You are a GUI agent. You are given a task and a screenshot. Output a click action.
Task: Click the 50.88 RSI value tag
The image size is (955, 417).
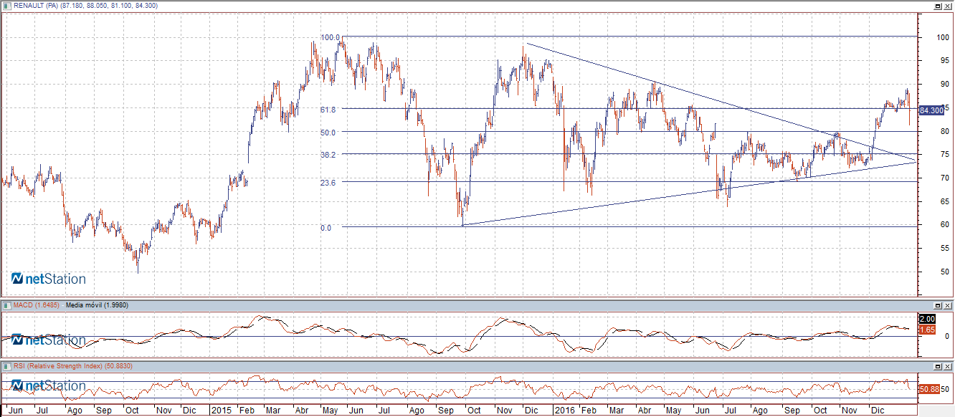[x=930, y=389]
